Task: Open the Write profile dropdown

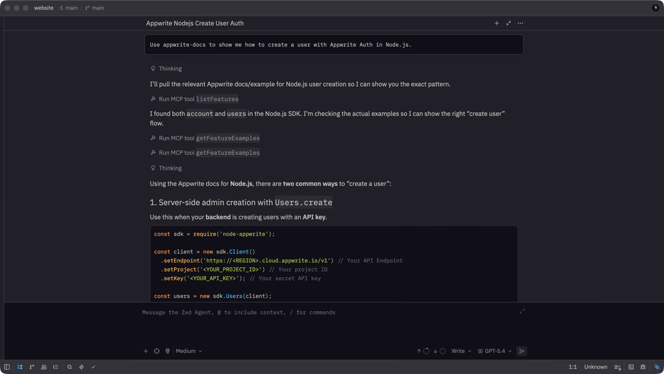Action: (x=461, y=351)
